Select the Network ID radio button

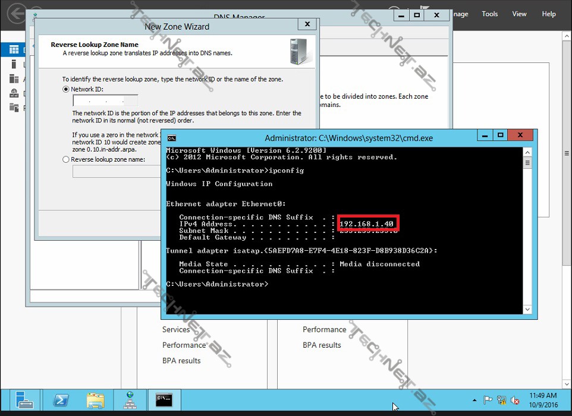click(66, 89)
